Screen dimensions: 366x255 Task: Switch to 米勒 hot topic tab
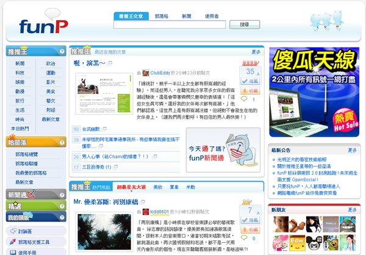pos(190,187)
